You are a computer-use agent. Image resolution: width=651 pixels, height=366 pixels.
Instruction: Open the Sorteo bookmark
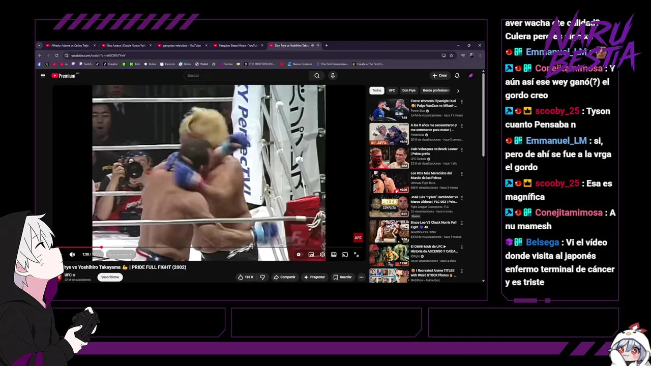(x=226, y=64)
